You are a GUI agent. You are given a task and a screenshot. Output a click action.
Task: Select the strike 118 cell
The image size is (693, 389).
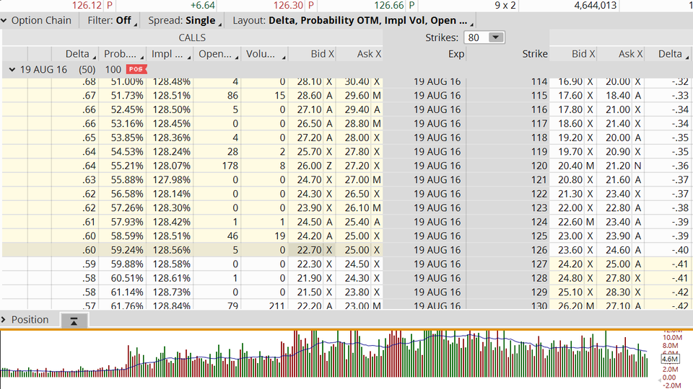[x=507, y=138]
